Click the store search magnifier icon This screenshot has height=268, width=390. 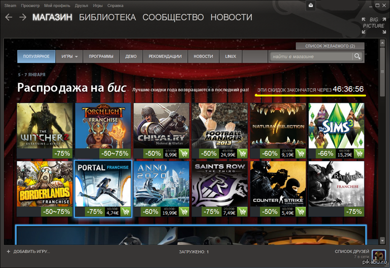(x=358, y=56)
